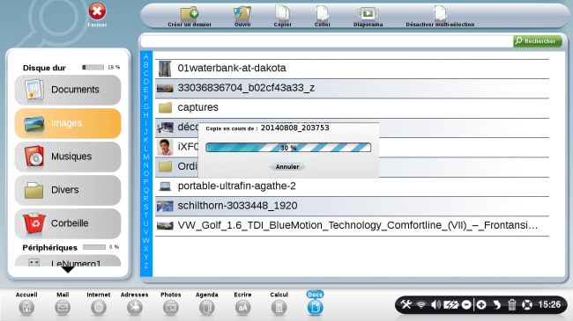Open the Documents category
The image size is (573, 321).
68,90
